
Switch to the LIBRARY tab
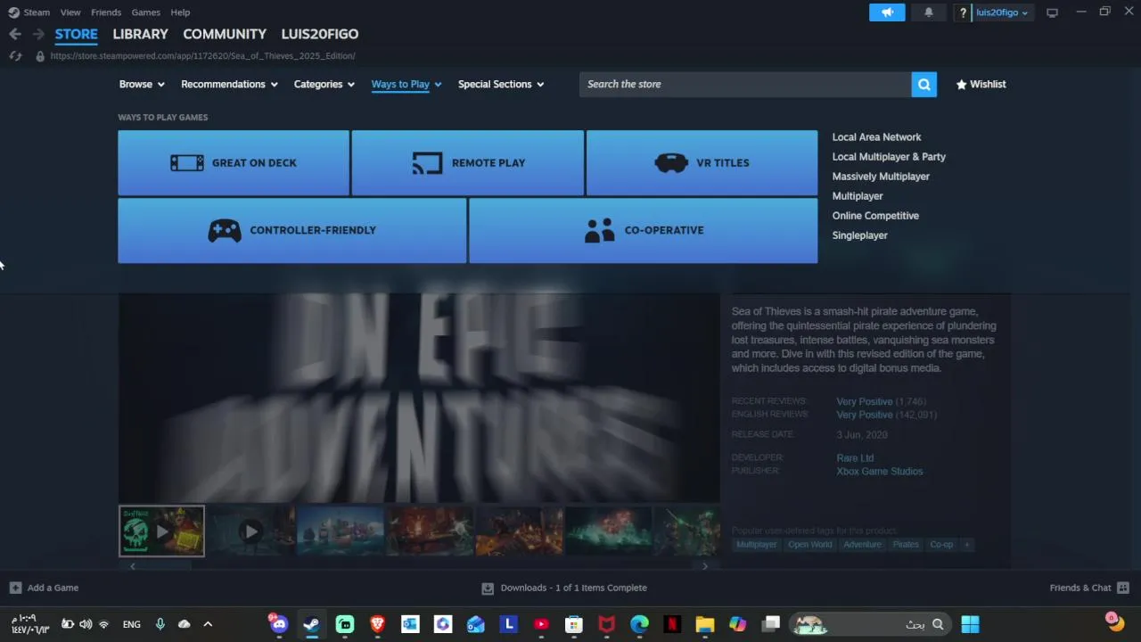pos(140,34)
